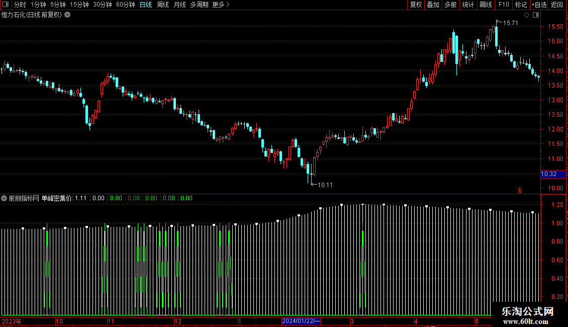Select the 15分钟 period
The width and height of the screenshot is (568, 327).
coord(79,5)
